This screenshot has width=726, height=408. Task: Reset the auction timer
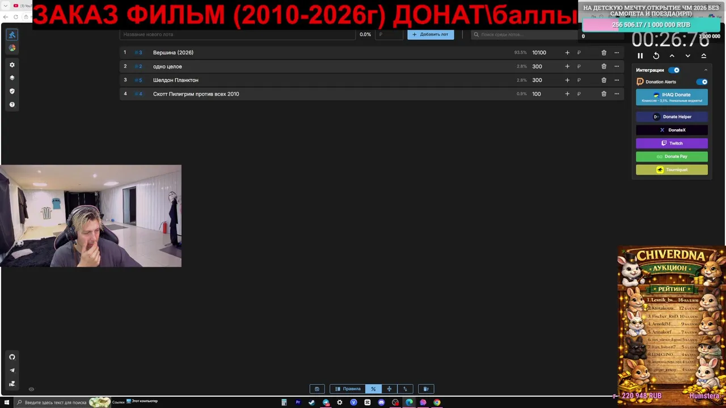[x=656, y=56]
